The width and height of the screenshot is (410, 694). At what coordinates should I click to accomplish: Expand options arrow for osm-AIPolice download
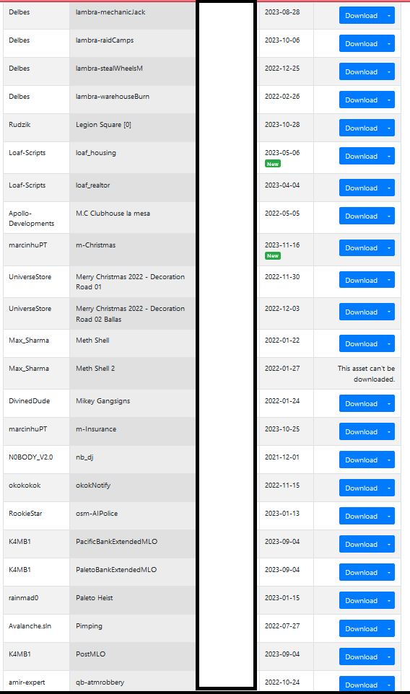click(389, 517)
